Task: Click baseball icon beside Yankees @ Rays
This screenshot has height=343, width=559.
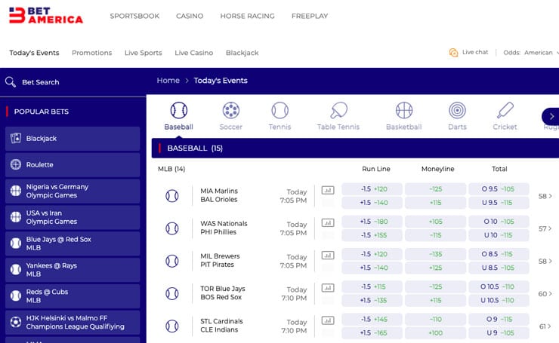Action: [x=16, y=270]
